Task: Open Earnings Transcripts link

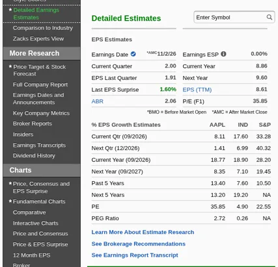Action: 39,145
